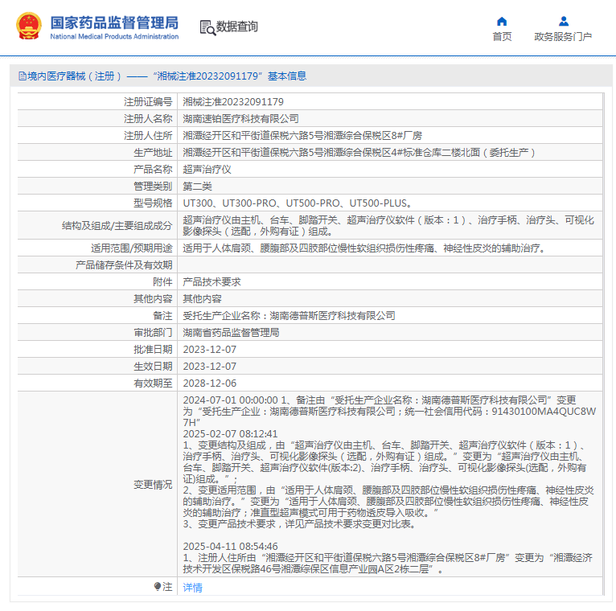Select 湖南速铂医疗科技有限公司 registrant name
Viewport: 616px width, 611px height.
[x=240, y=119]
